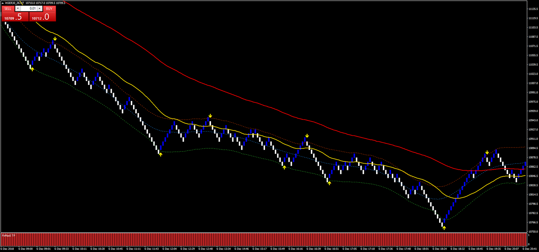Click the yellow down-arrow sell signal near 12:48

tap(210, 116)
